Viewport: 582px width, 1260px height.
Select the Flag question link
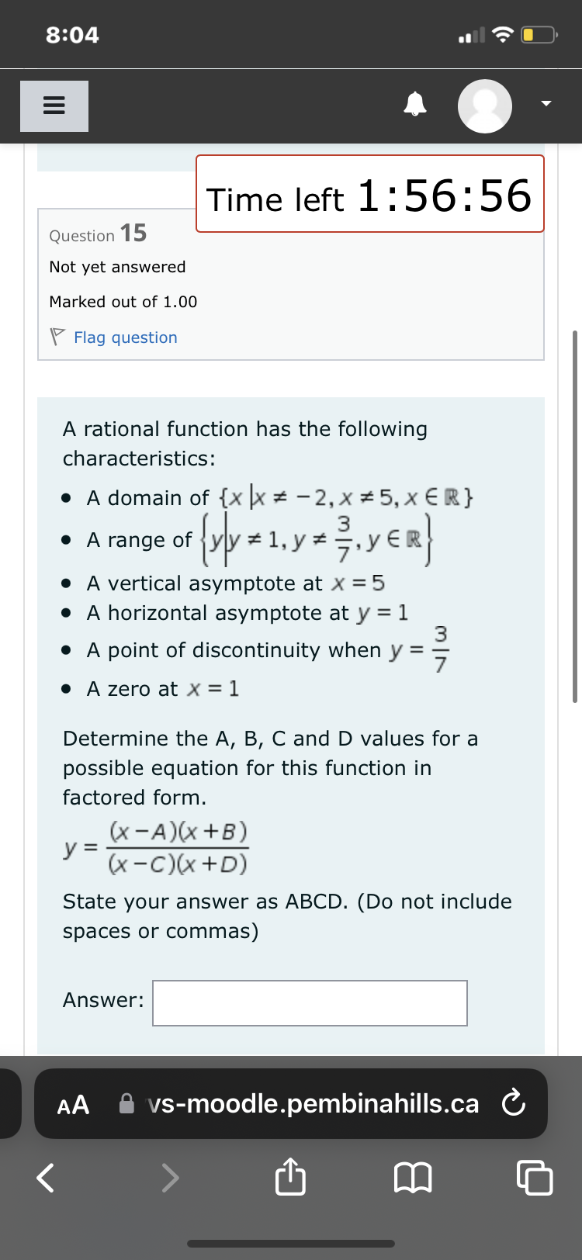point(126,337)
